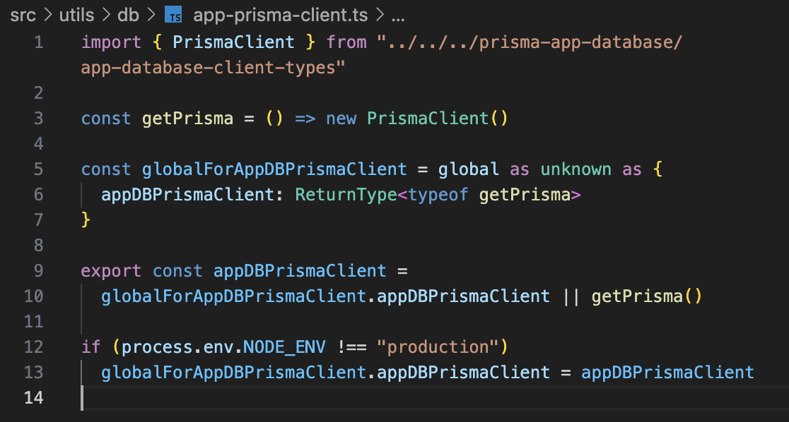Click line number 3 in gutter
This screenshot has width=789, height=422.
coord(39,119)
